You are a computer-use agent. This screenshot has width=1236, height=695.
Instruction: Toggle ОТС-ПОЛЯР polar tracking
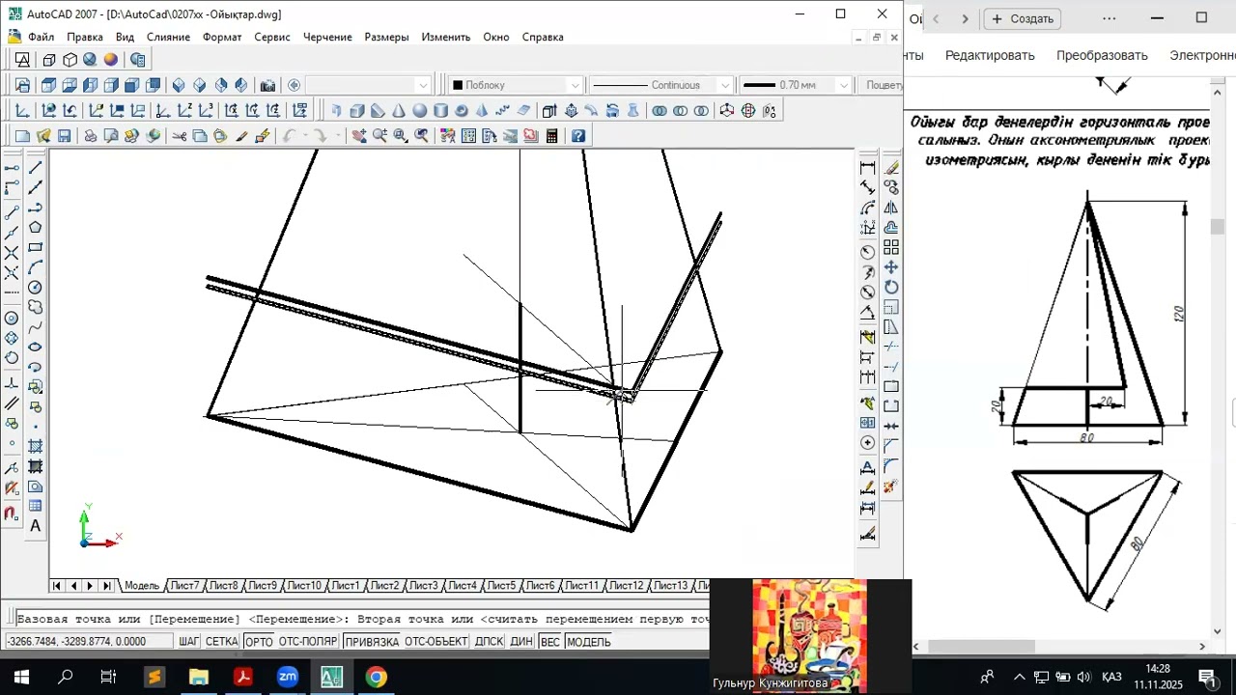(x=308, y=642)
